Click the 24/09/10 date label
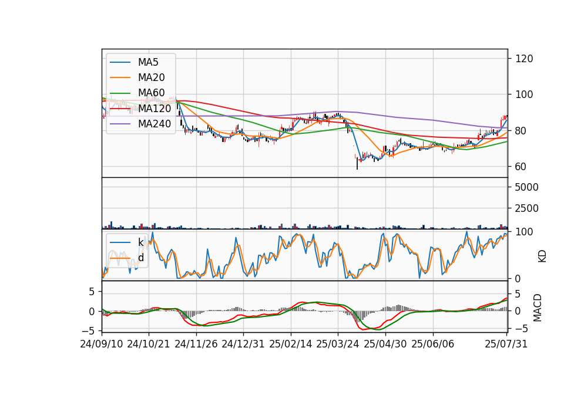 coord(102,344)
